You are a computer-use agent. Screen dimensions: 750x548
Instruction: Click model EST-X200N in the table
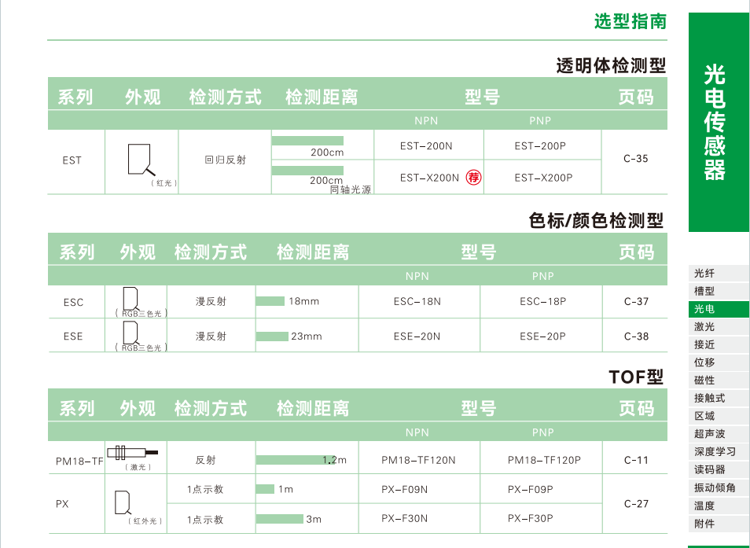pyautogui.click(x=429, y=178)
